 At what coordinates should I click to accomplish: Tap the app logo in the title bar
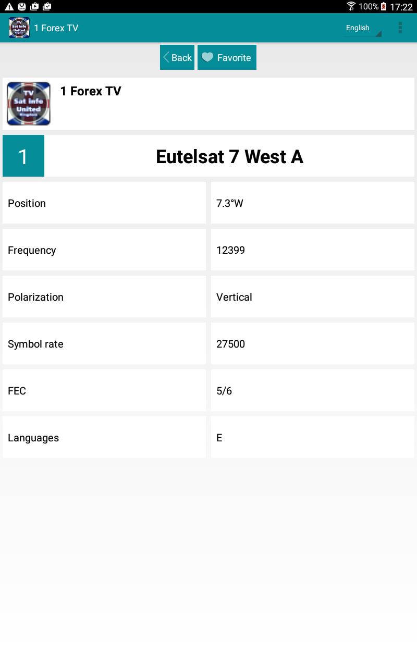19,28
